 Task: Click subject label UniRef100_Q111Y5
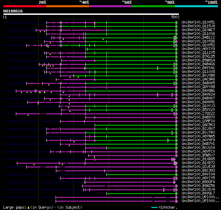tap(198, 53)
